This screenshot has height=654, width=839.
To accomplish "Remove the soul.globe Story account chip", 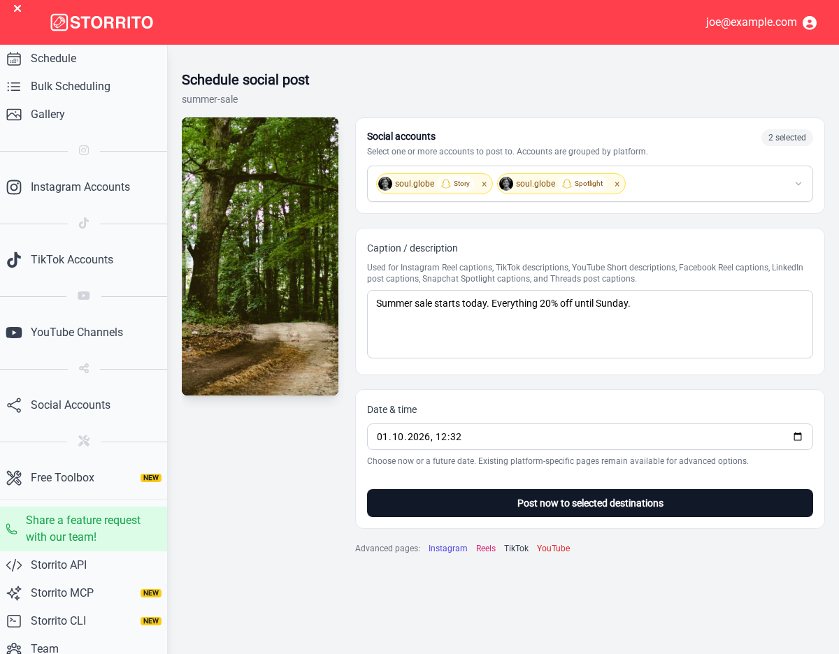I will tap(484, 184).
